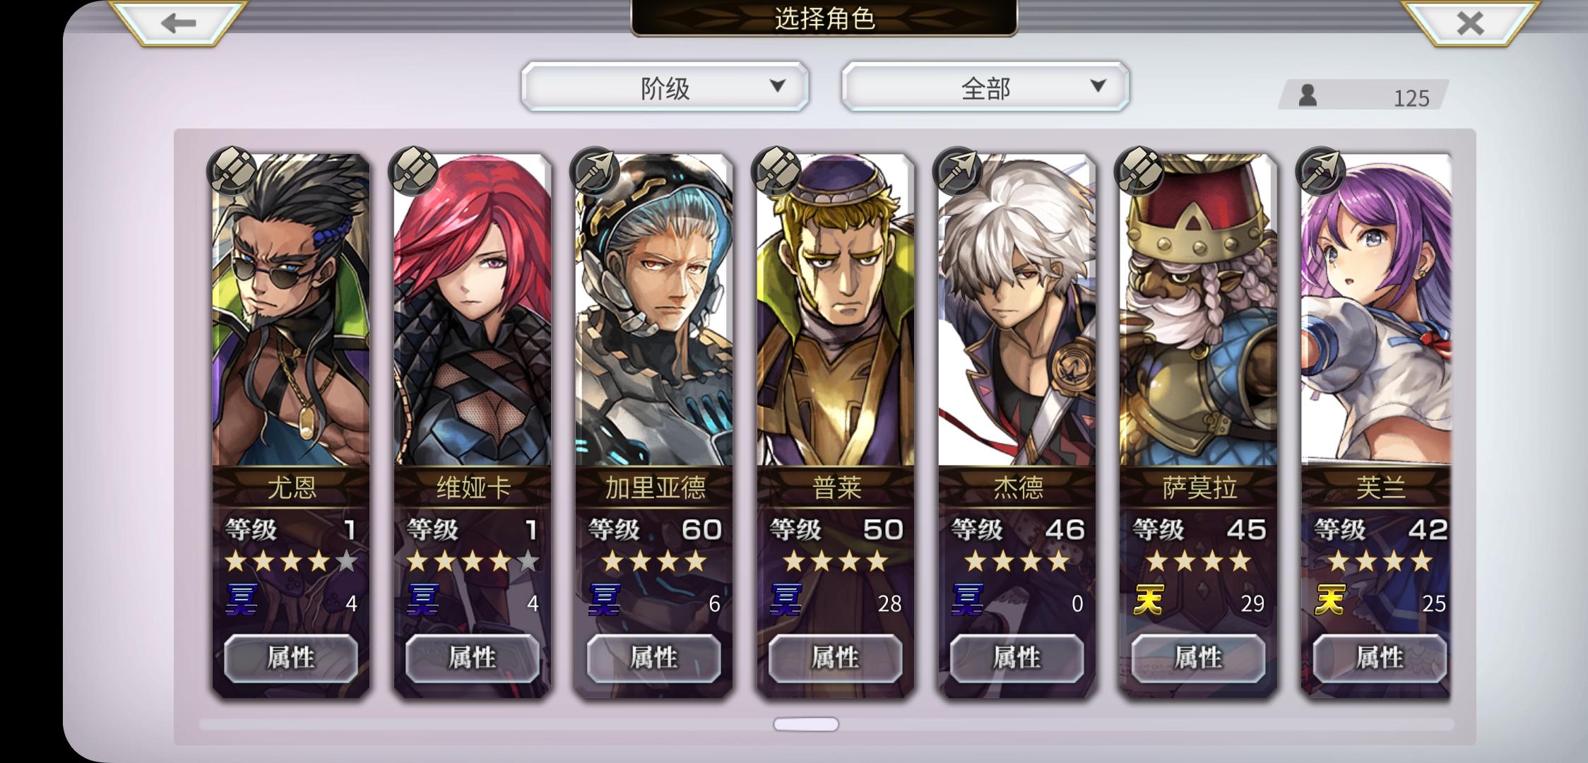Click the 冥 element icon on 普莱's card

786,601
